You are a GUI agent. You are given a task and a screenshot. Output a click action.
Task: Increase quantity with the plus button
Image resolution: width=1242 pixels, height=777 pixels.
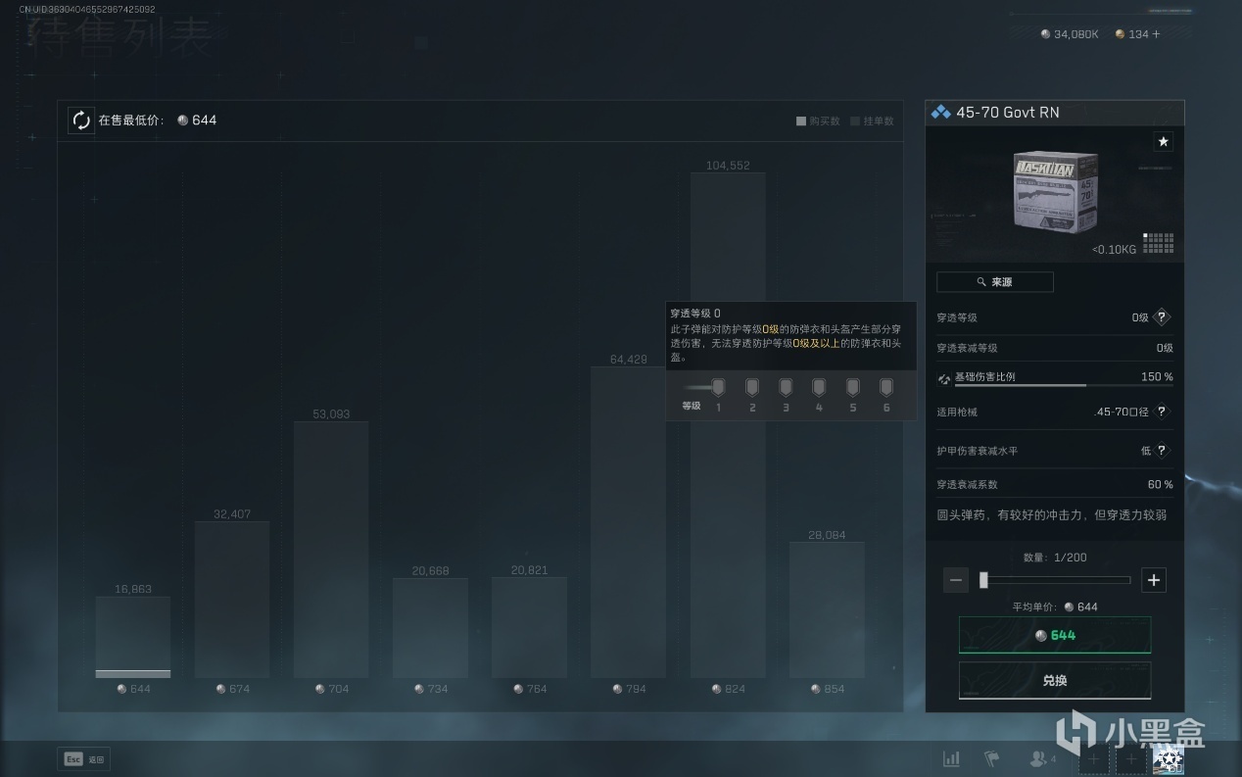1154,580
